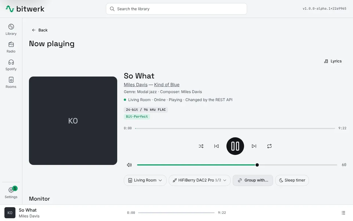The height and width of the screenshot is (221, 353).
Task: Open the Spotify sidebar section
Action: [x=11, y=65]
